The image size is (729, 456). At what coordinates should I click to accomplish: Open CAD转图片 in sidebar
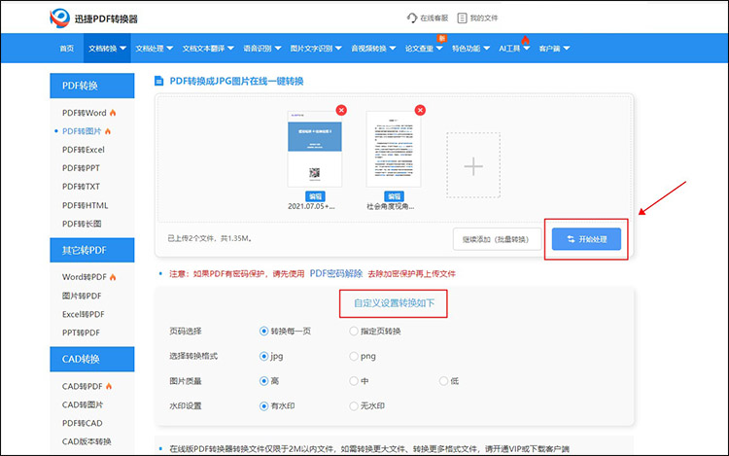point(83,404)
